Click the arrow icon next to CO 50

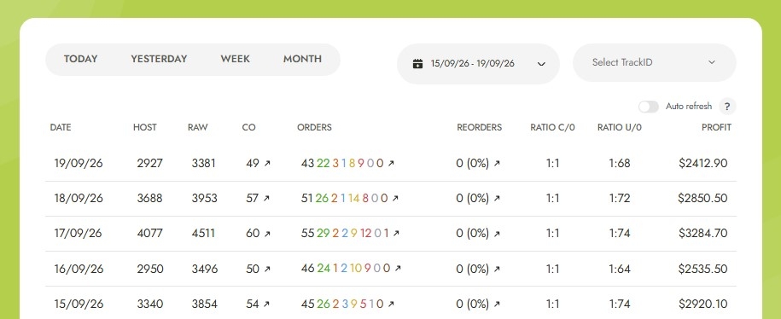267,269
